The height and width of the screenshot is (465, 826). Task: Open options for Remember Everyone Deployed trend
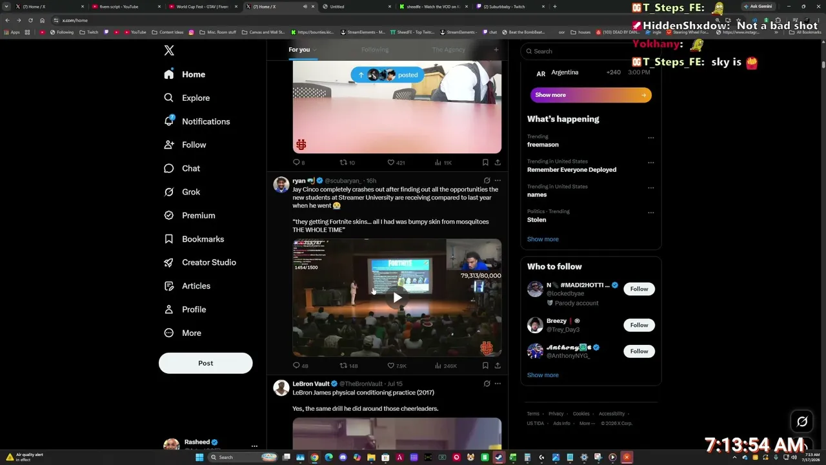coord(650,162)
